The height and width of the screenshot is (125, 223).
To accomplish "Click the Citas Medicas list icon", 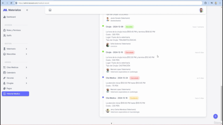I will point(5,67).
